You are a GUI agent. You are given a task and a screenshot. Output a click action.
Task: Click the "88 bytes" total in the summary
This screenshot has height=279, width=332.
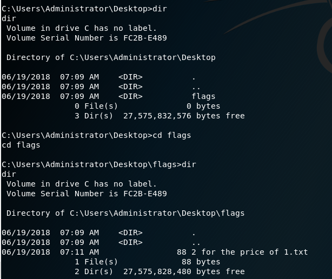[201, 262]
